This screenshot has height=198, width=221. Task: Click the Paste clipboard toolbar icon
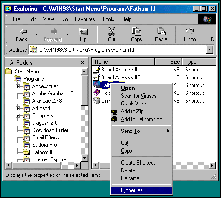(x=161, y=31)
